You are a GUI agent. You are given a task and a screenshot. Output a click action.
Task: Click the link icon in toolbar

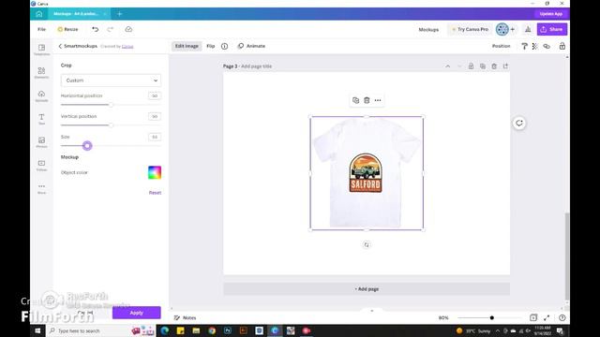[547, 46]
